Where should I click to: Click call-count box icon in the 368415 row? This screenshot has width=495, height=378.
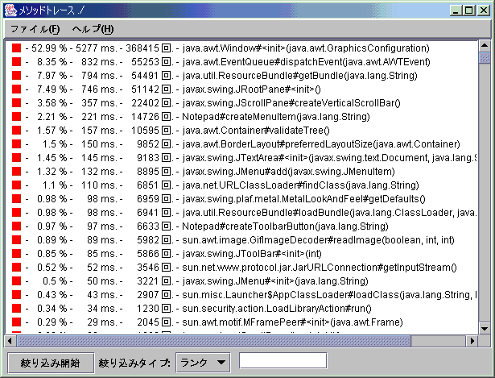coord(166,48)
